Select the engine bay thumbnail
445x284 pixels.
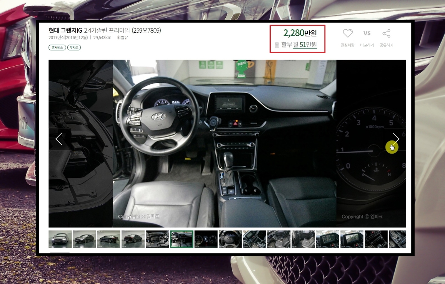(158, 239)
